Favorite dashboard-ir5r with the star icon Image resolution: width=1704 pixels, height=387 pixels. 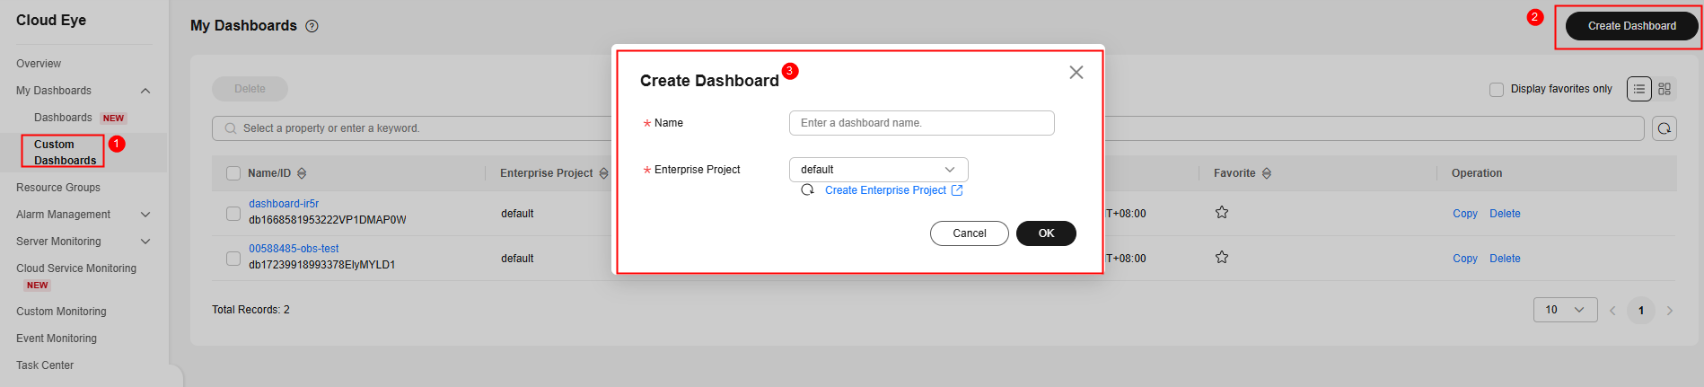pyautogui.click(x=1222, y=213)
